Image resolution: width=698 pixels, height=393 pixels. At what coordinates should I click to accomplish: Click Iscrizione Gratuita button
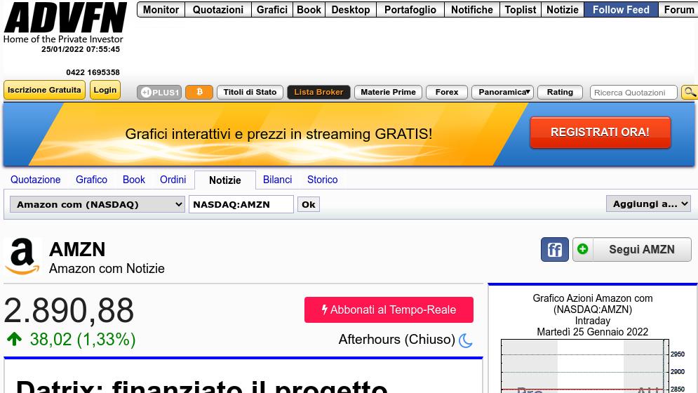tap(44, 90)
